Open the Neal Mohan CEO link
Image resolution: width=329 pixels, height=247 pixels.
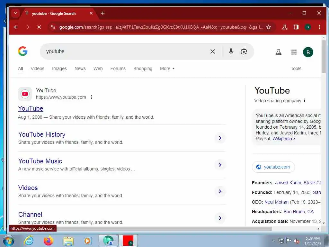coord(276,202)
